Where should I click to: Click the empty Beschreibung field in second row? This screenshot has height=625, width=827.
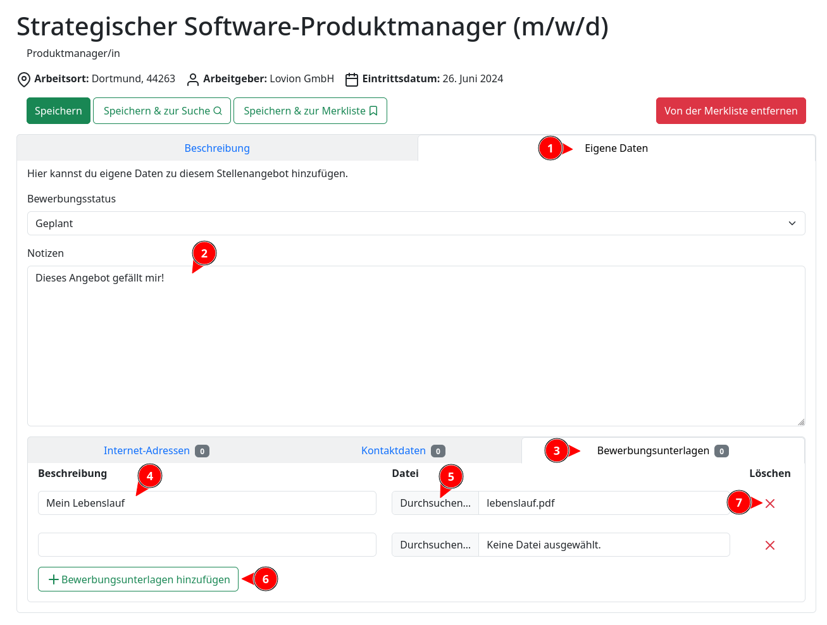tap(207, 545)
